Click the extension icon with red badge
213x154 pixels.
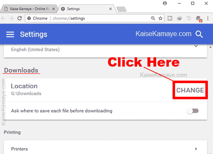(199, 19)
